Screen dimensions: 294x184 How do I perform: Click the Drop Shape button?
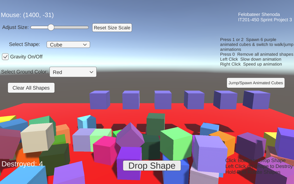point(152,166)
